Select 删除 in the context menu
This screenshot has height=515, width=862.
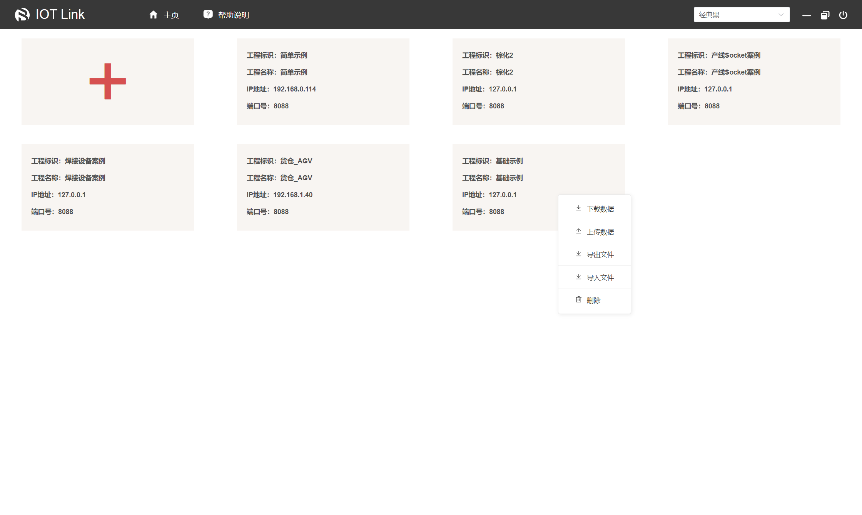595,300
